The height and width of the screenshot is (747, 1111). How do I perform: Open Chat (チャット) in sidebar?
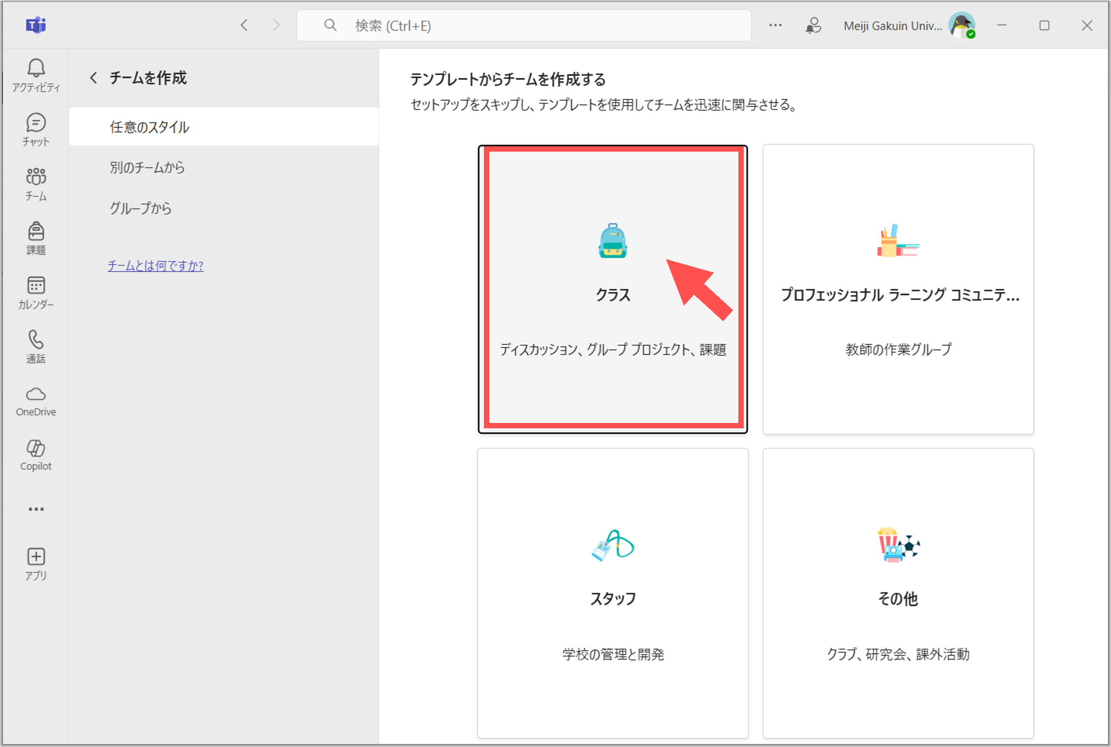[x=36, y=129]
